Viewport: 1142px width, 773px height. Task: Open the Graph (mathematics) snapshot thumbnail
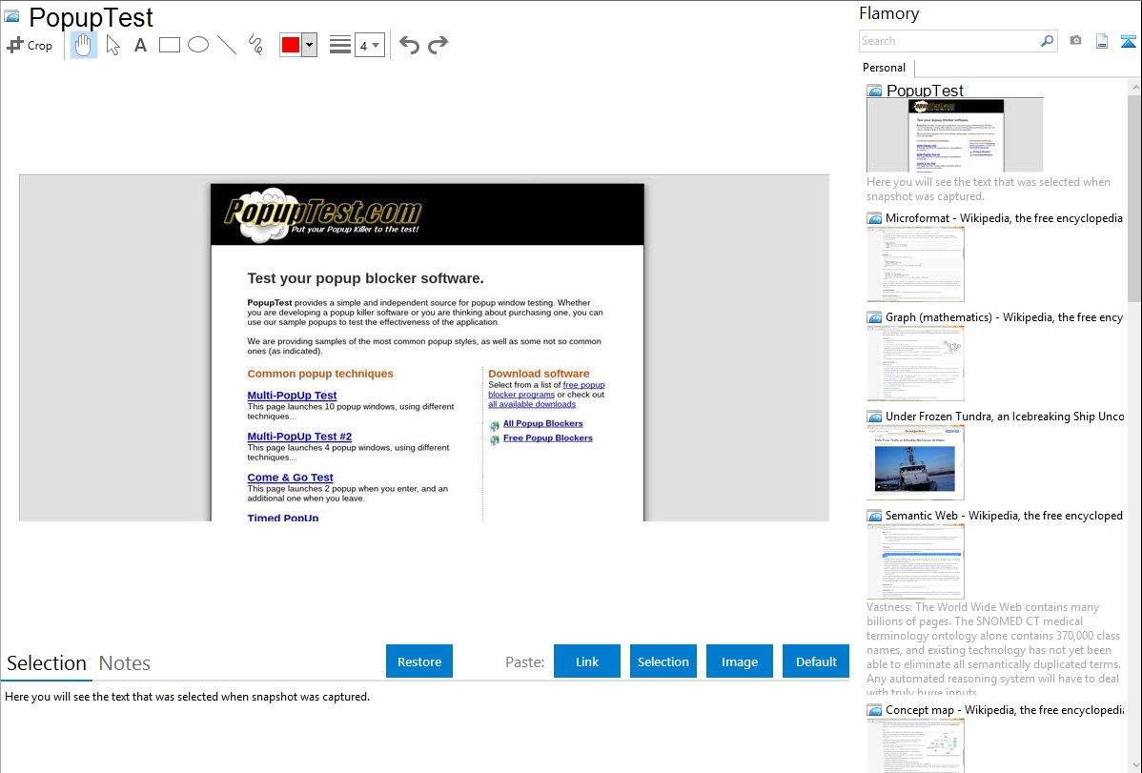coord(915,363)
